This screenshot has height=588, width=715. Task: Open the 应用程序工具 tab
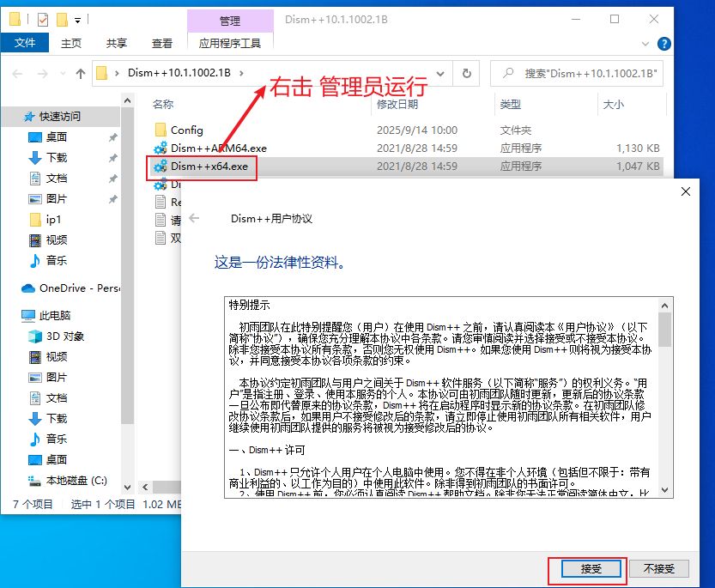(230, 43)
